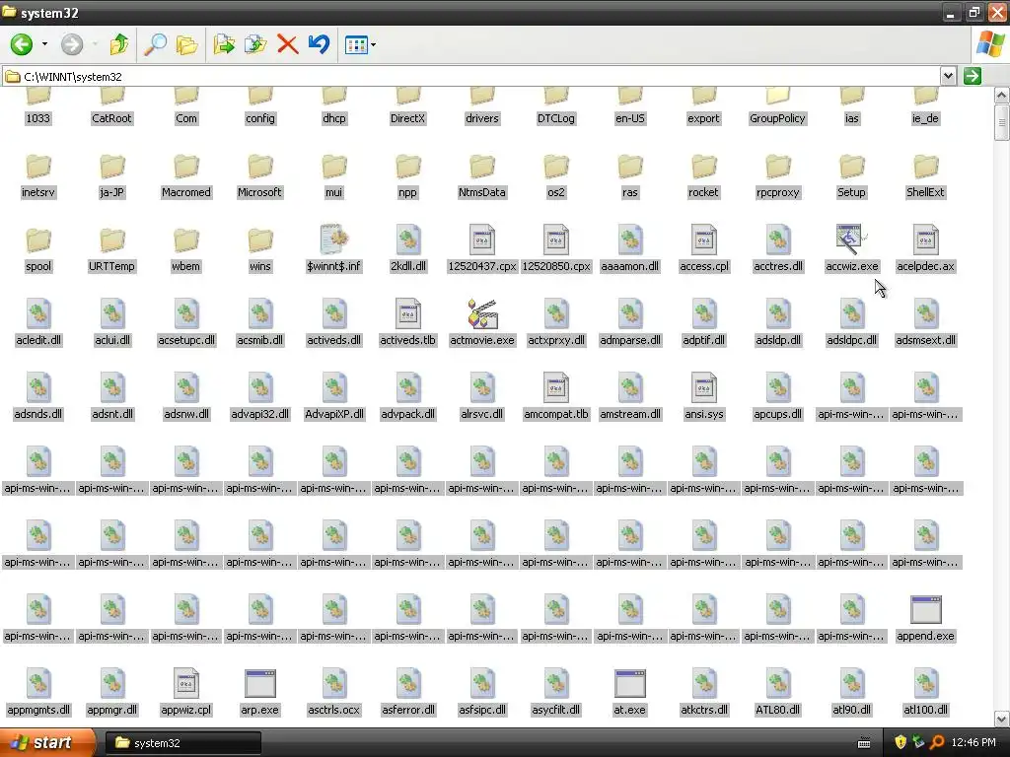Viewport: 1010px width, 757px height.
Task: Click the Move To toolbar icon
Action: click(x=224, y=44)
